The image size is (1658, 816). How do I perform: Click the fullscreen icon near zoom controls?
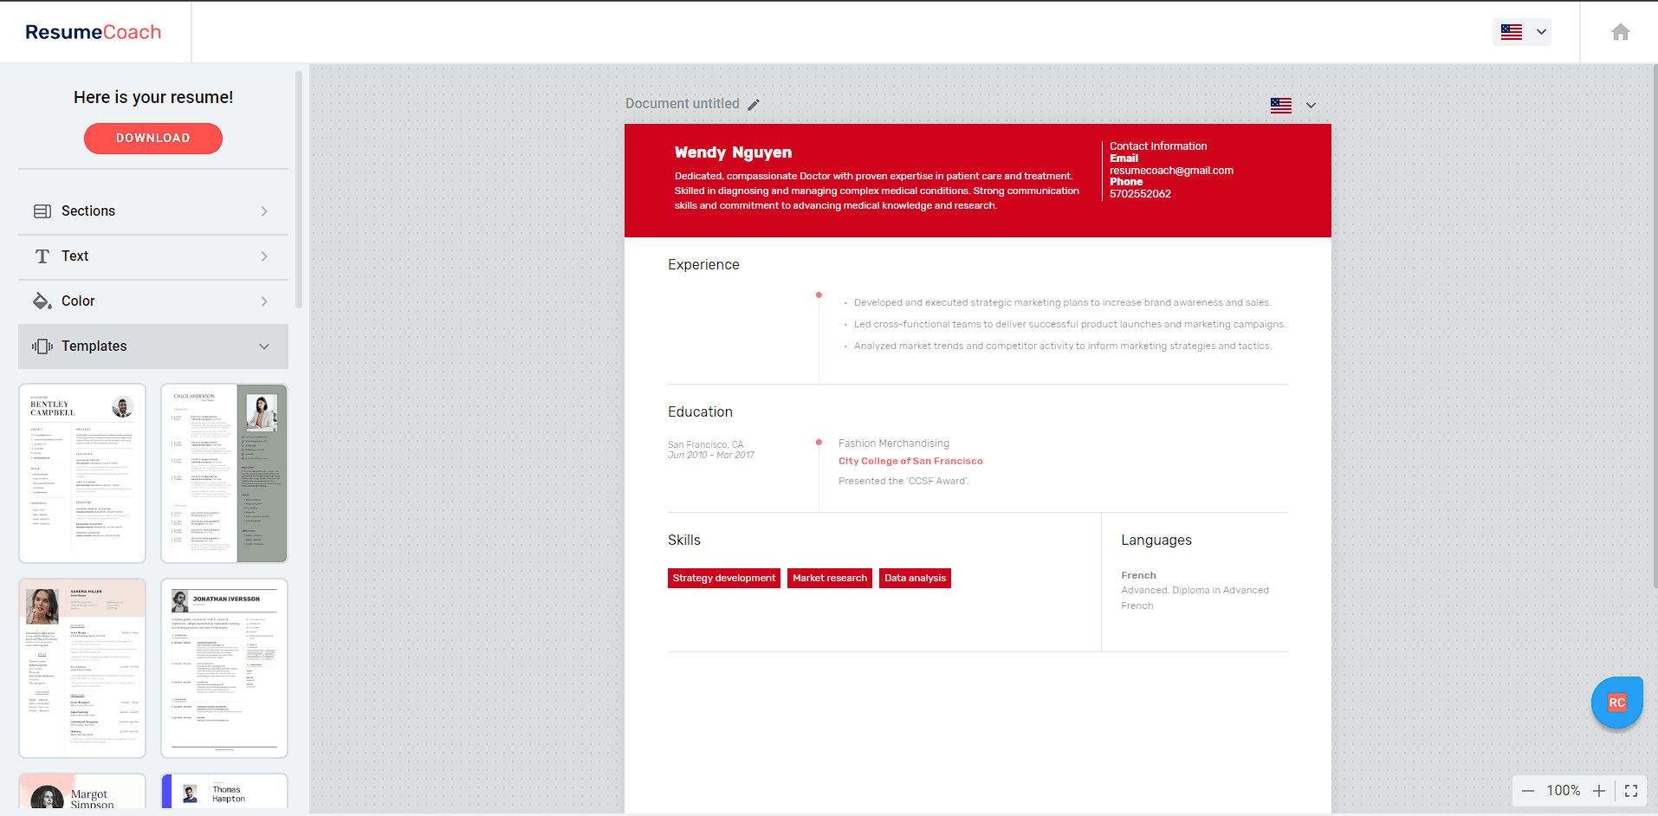point(1631,791)
